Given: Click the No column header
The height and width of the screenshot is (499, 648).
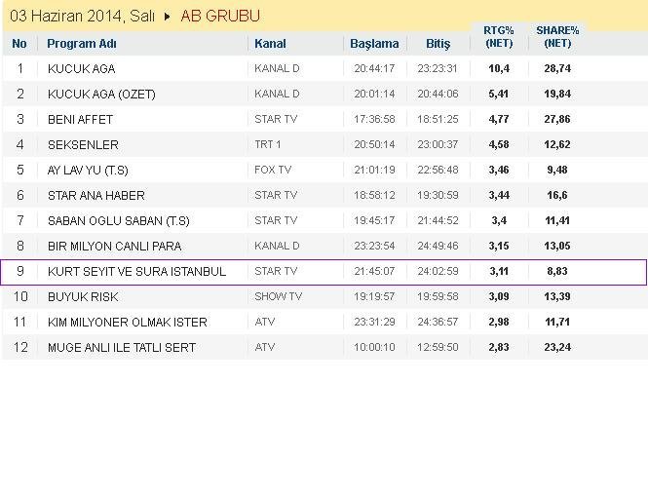Looking at the screenshot, I should 19,44.
